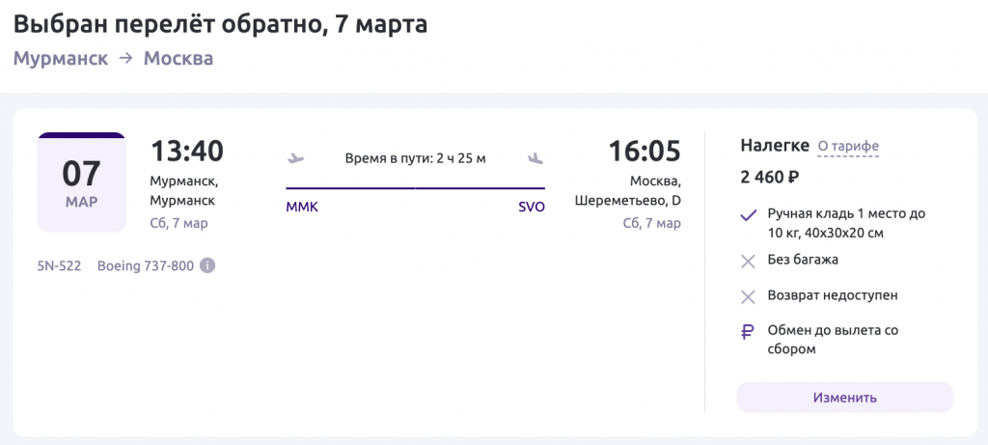
Task: Click the fare price 2 460 ₽
Action: (769, 177)
